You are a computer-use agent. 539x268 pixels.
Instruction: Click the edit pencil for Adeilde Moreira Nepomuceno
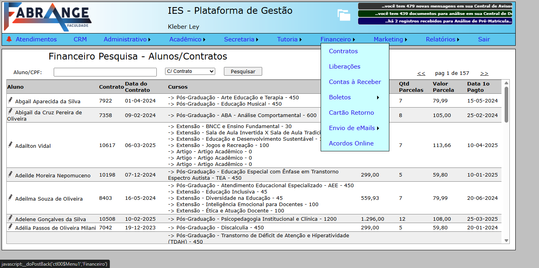pyautogui.click(x=10, y=174)
